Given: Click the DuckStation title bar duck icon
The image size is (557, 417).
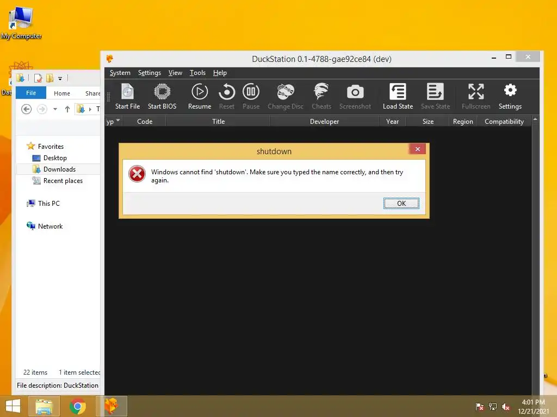Looking at the screenshot, I should [x=110, y=59].
